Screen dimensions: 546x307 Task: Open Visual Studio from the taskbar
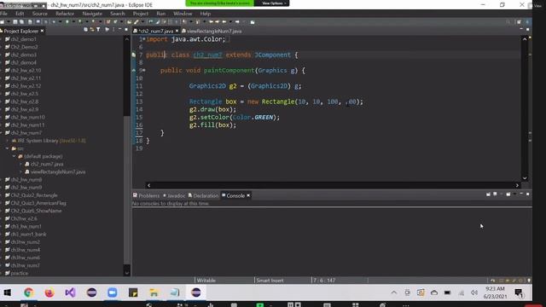(70, 293)
